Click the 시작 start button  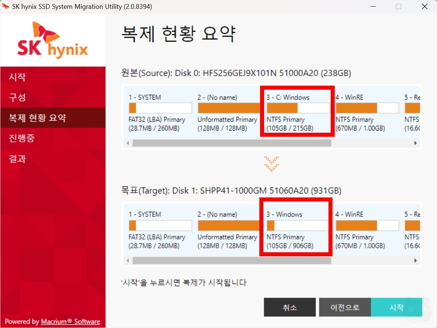[x=396, y=307]
